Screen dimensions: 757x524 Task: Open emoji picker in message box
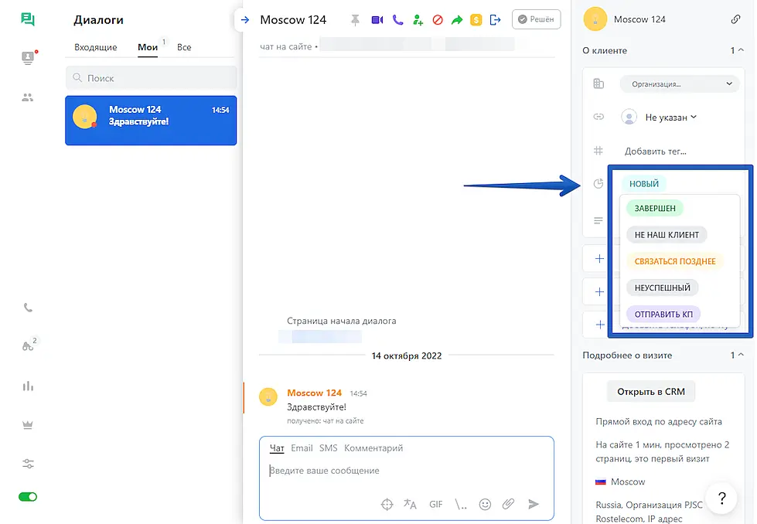(485, 504)
